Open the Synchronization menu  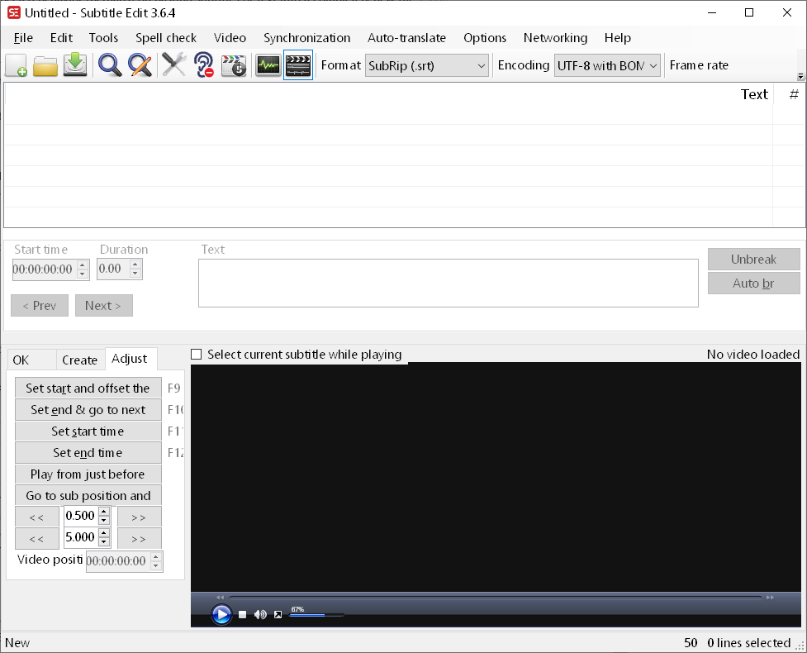tap(306, 38)
